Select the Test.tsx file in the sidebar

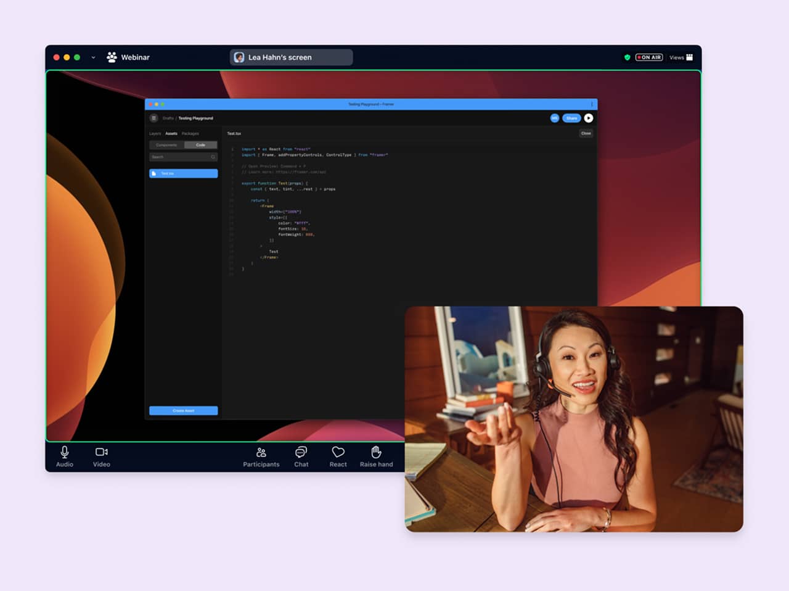(x=183, y=173)
